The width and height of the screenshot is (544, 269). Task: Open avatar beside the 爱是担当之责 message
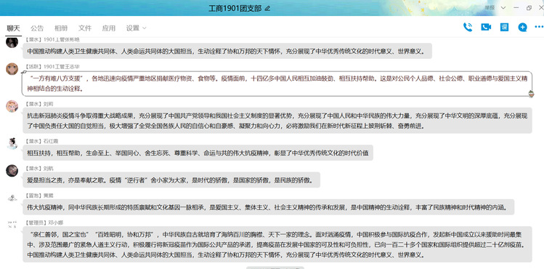coord(12,170)
